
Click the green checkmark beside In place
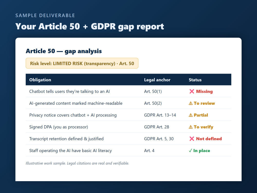tap(190, 151)
